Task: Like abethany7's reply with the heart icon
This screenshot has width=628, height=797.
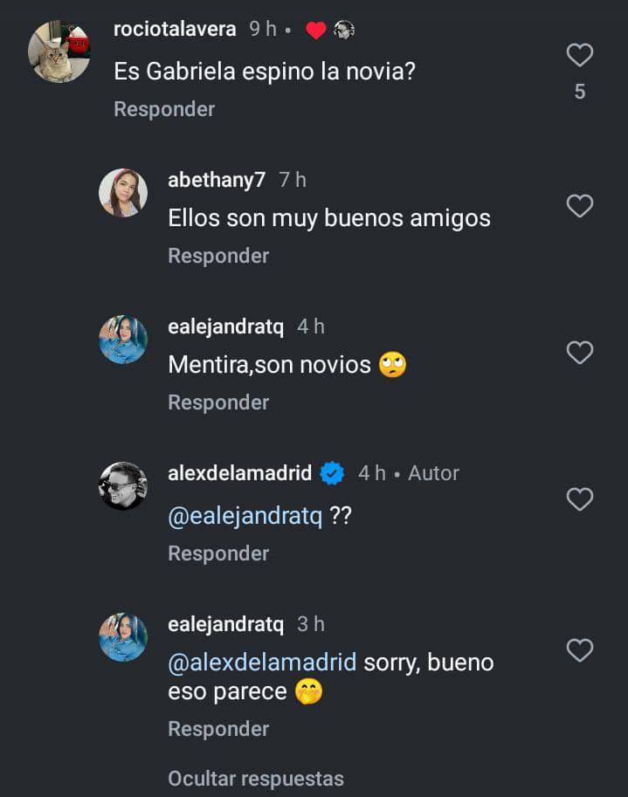Action: pos(580,206)
